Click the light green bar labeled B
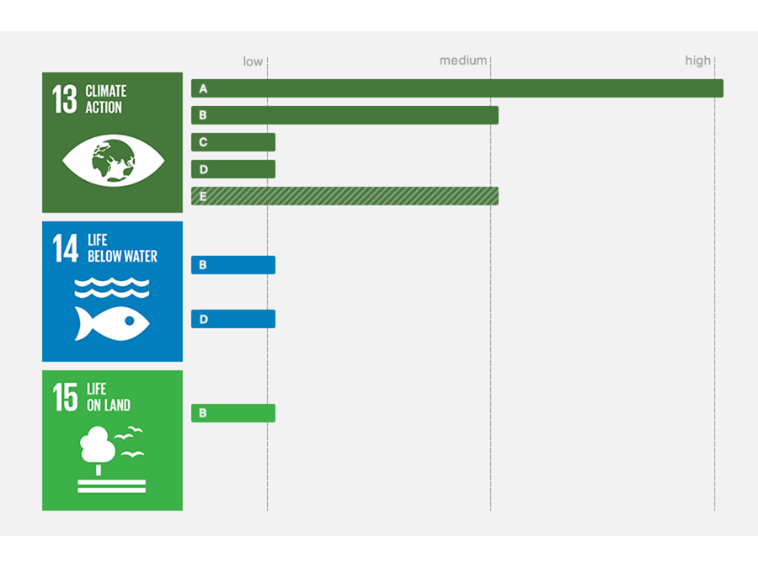This screenshot has width=758, height=568. point(233,413)
